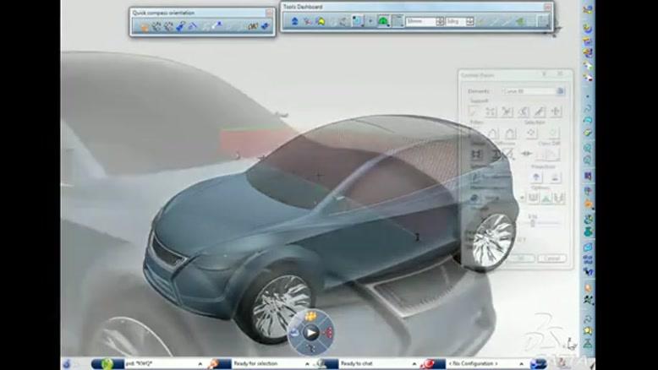Viewport: 658px width, 370px height.
Task: Click the red icon on the compass right side
Action: pyautogui.click(x=327, y=333)
